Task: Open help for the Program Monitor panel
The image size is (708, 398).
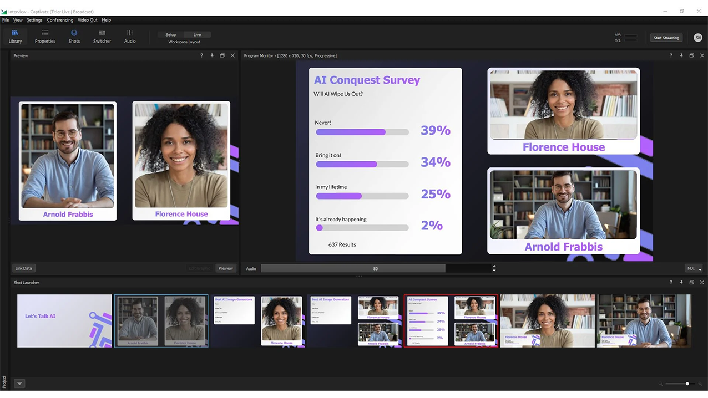Action: tap(671, 55)
